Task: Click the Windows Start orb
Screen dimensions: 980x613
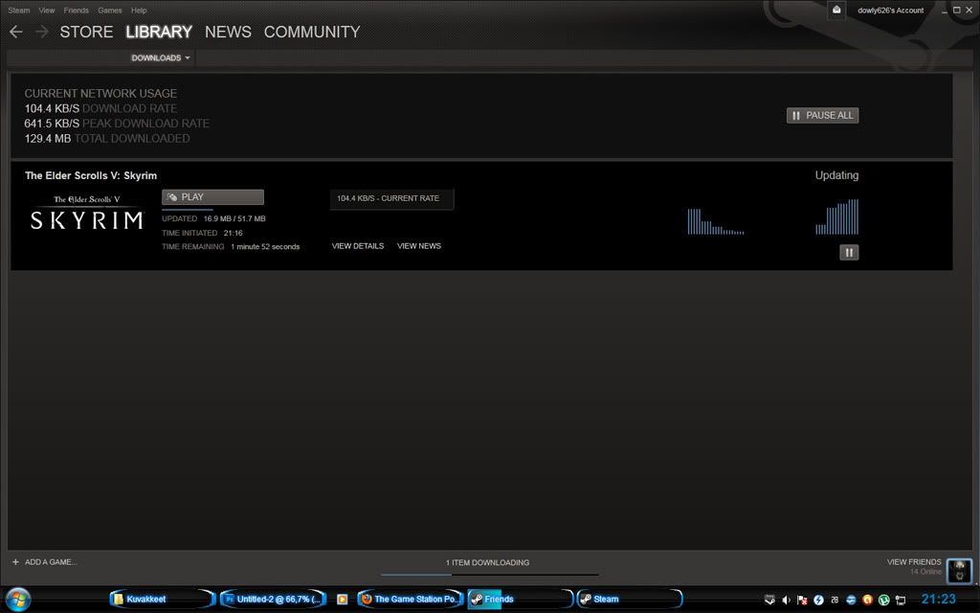Action: click(x=17, y=600)
